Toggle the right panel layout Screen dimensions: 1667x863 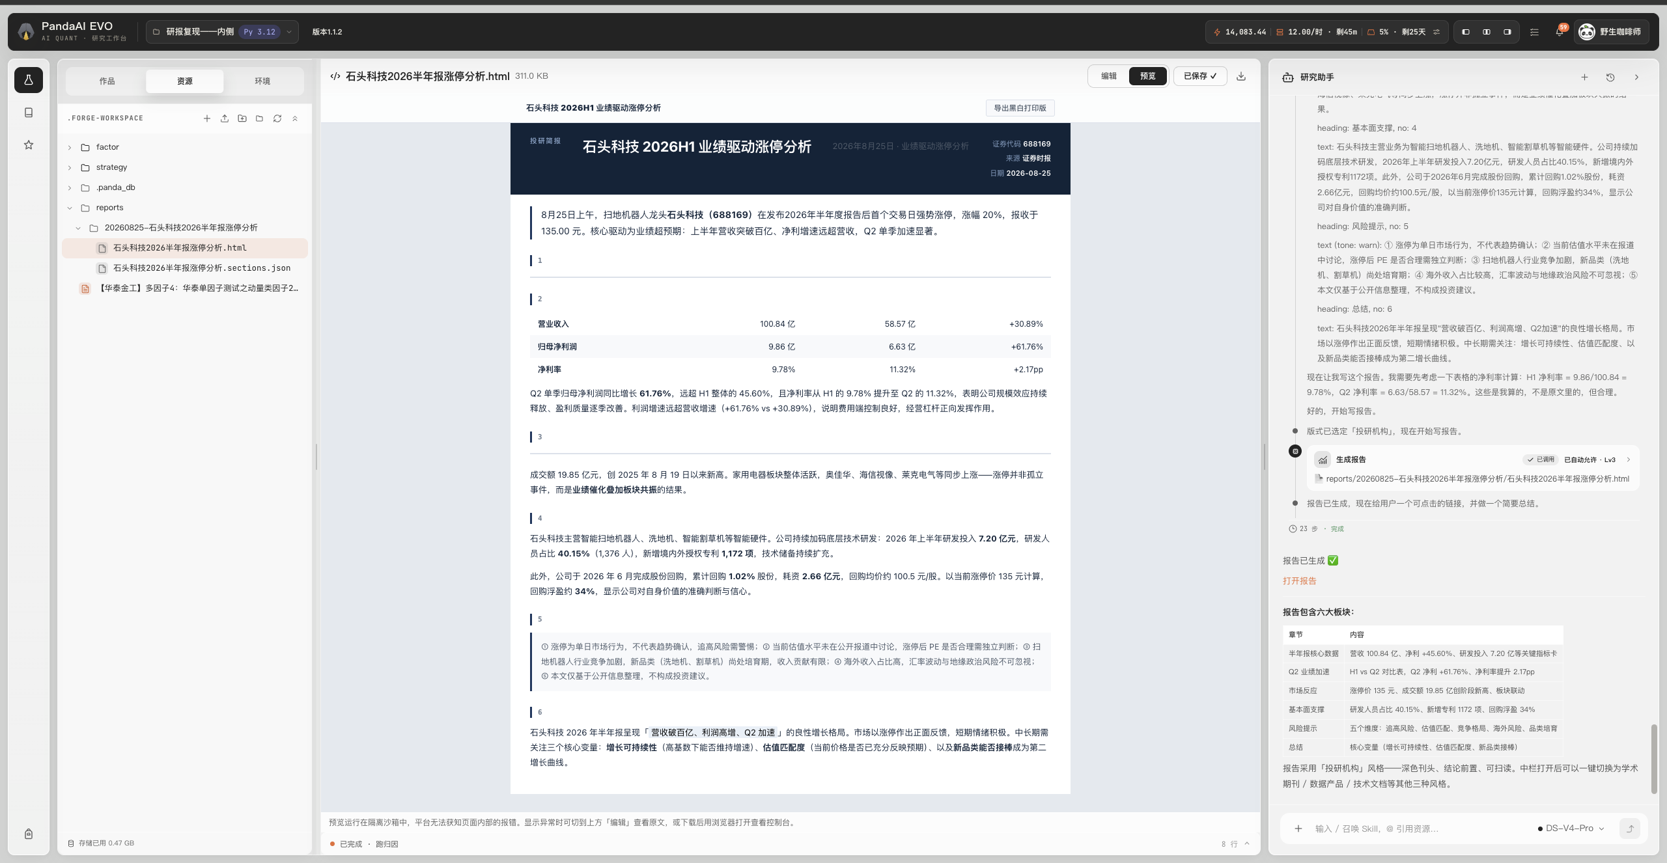[1507, 32]
